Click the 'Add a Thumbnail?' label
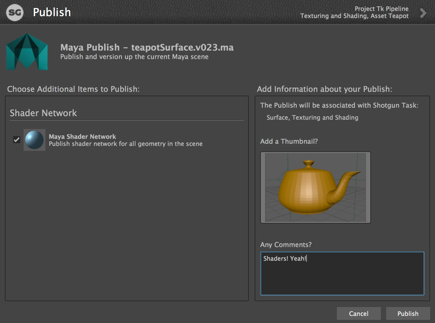The width and height of the screenshot is (435, 323). click(x=289, y=141)
